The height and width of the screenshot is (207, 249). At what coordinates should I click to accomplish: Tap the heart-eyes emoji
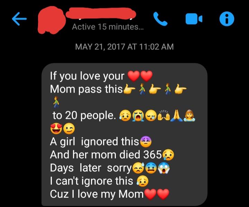pos(56,129)
